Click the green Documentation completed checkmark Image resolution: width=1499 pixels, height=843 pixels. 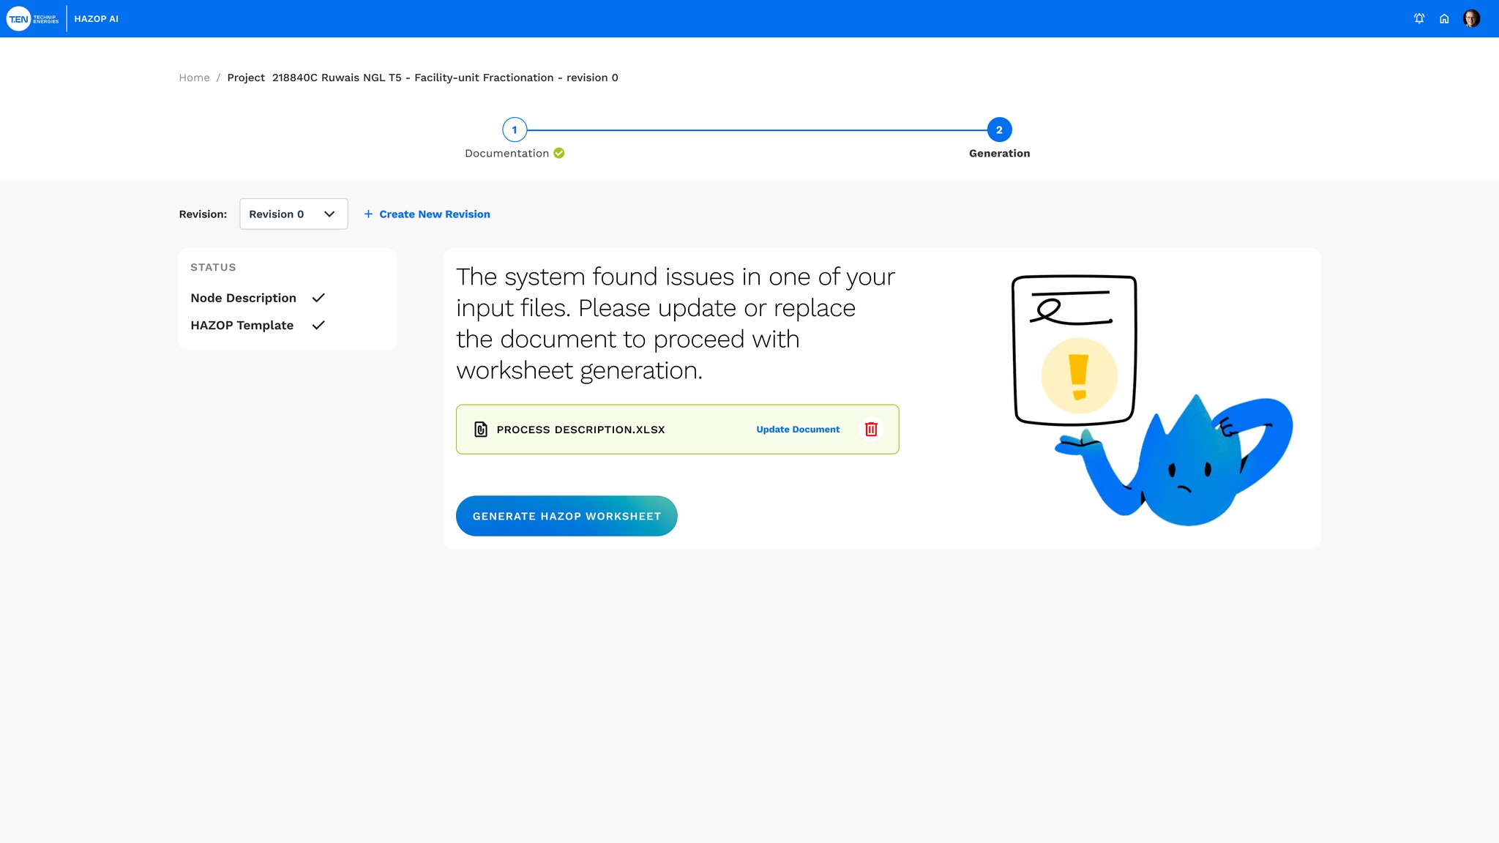[559, 153]
